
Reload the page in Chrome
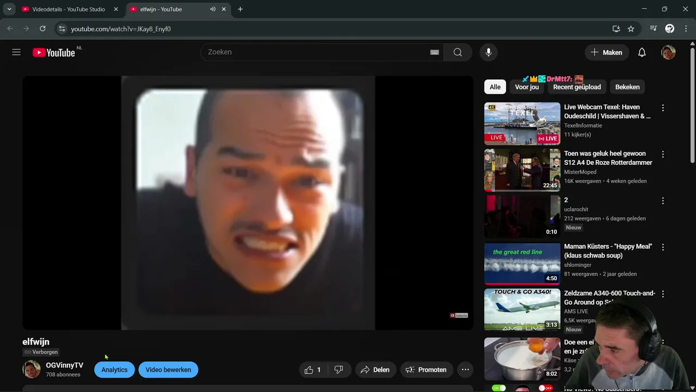42,28
